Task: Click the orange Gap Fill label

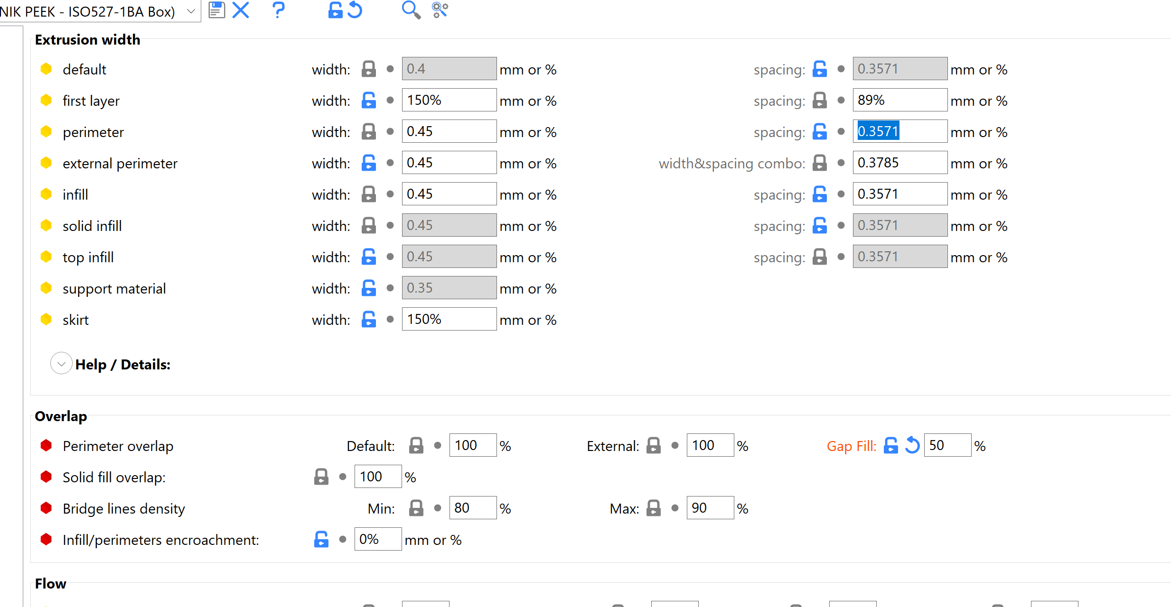Action: pos(851,446)
